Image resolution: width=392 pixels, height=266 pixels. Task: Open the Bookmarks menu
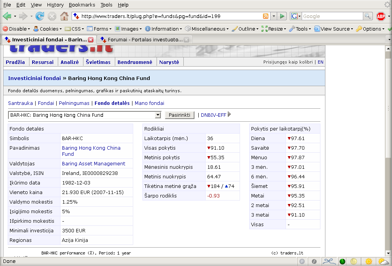82,5
